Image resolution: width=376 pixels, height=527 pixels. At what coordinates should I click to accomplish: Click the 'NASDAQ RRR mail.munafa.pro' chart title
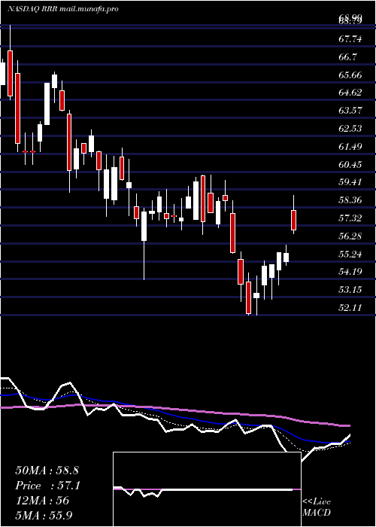pos(63,9)
